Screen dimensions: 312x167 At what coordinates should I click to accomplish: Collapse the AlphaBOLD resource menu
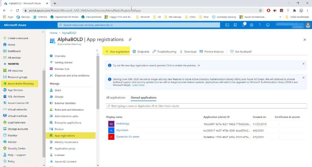97,50
